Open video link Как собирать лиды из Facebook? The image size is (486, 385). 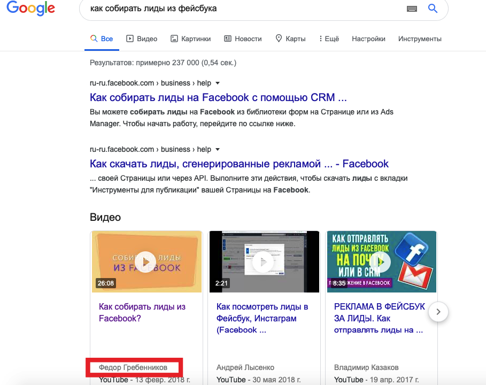[142, 312]
